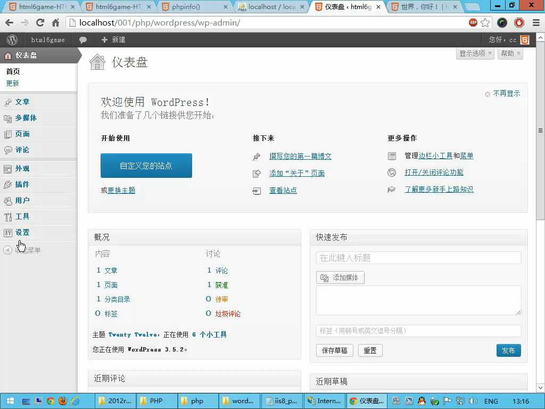The image size is (545, 409).
Task: Click the pushpin icon beside 文章
Action: 7,102
